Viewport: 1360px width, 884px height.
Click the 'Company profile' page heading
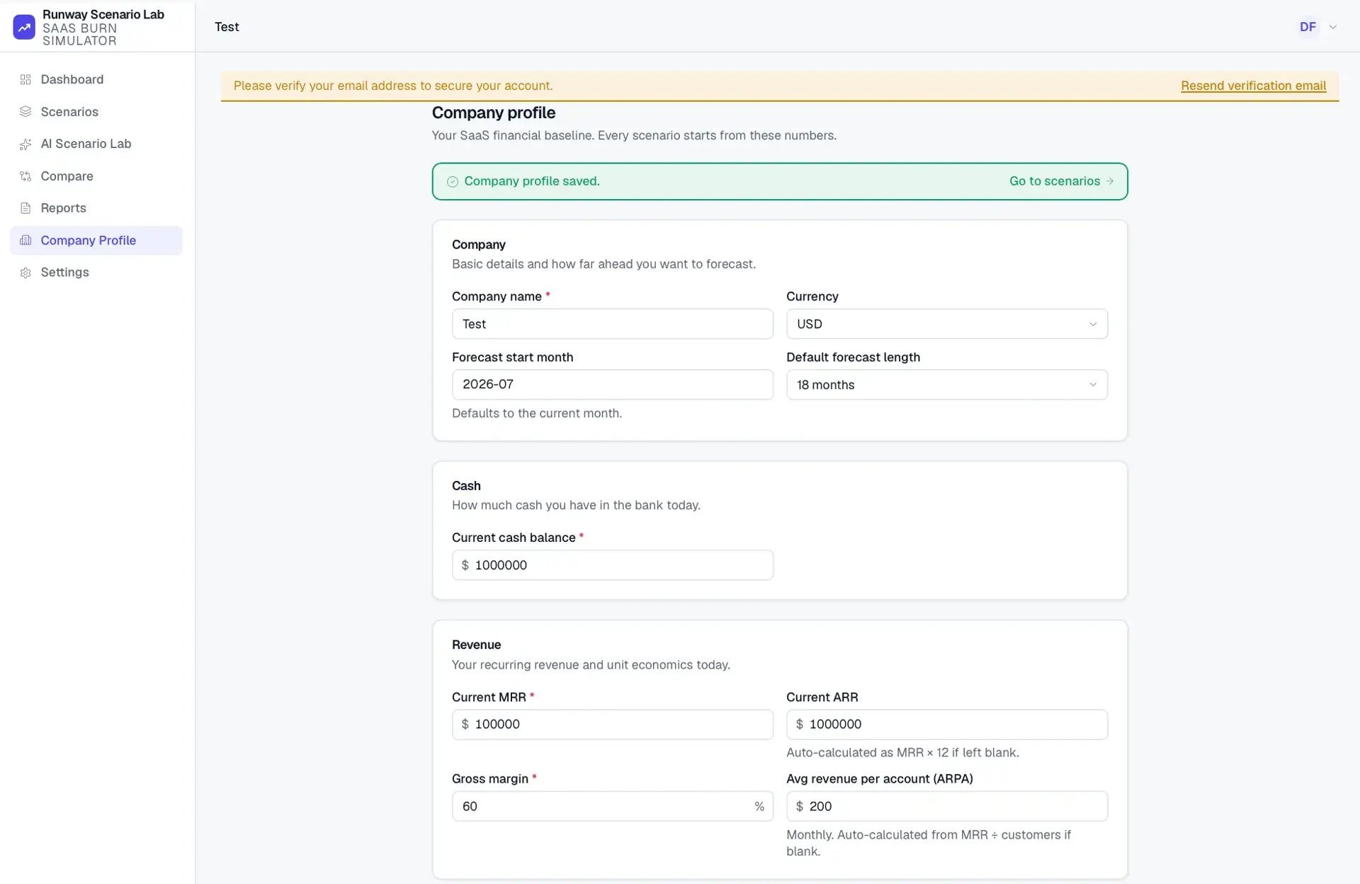point(494,113)
